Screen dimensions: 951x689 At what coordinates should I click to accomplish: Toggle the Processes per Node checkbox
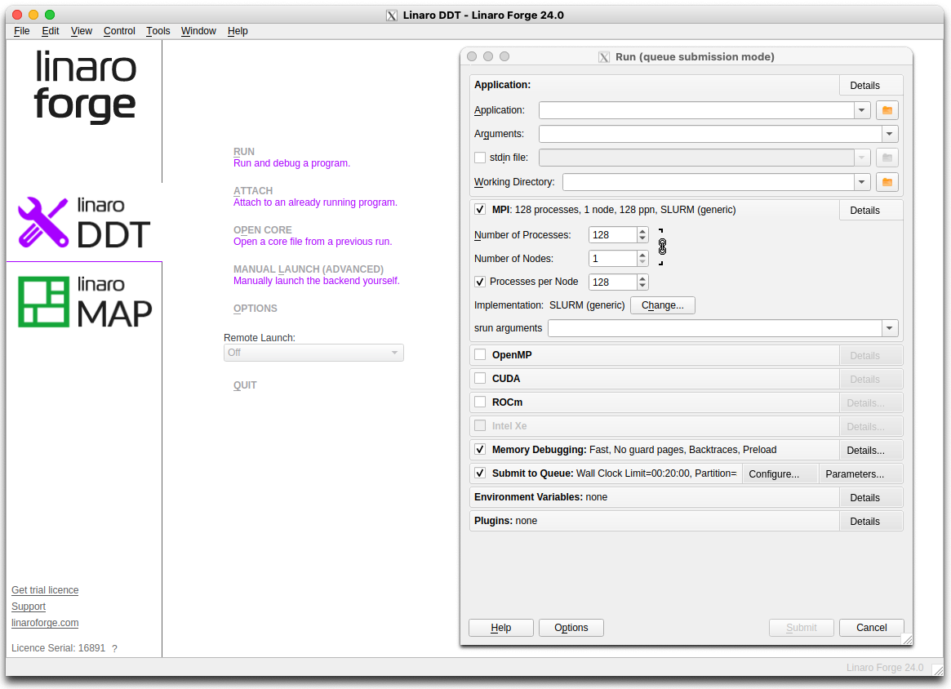click(x=480, y=282)
